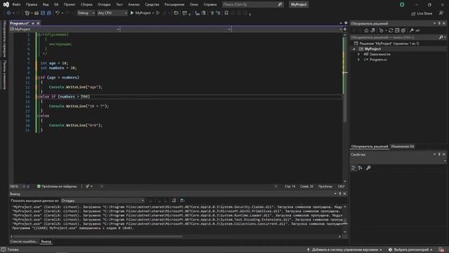Click the wrench Properties icon in Solution Explorer

[412, 30]
